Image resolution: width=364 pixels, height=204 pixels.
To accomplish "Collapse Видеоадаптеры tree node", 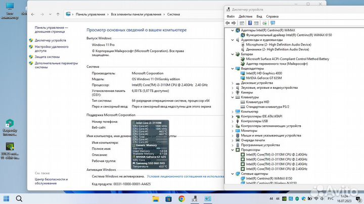I will tap(233, 69).
